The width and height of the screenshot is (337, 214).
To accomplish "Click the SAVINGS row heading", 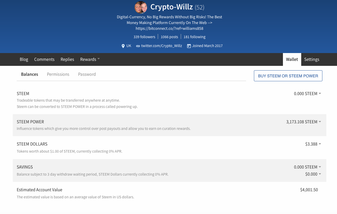I will pyautogui.click(x=25, y=167).
